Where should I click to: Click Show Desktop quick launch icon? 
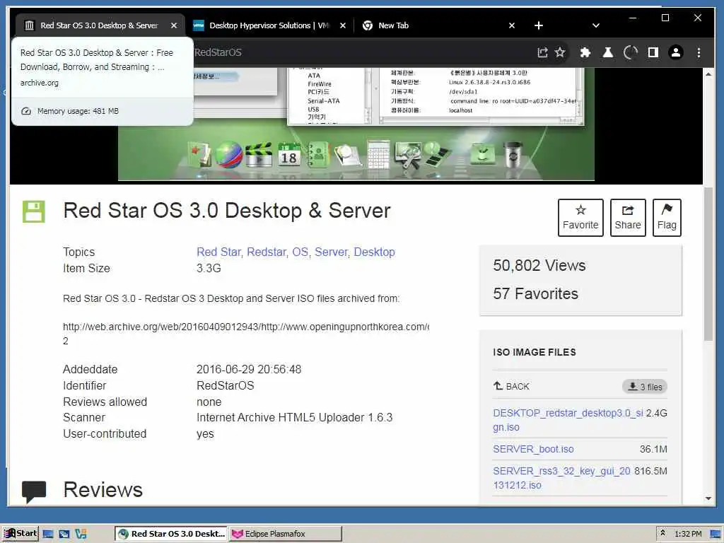48,534
